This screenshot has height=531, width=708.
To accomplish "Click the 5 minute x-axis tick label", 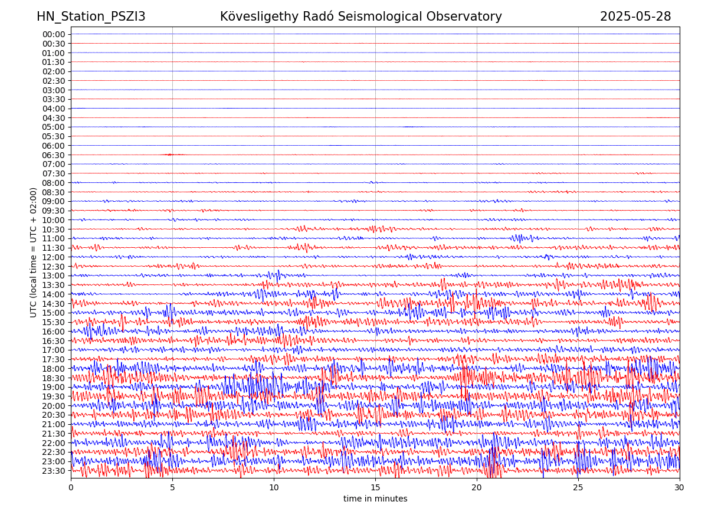I will coord(172,488).
